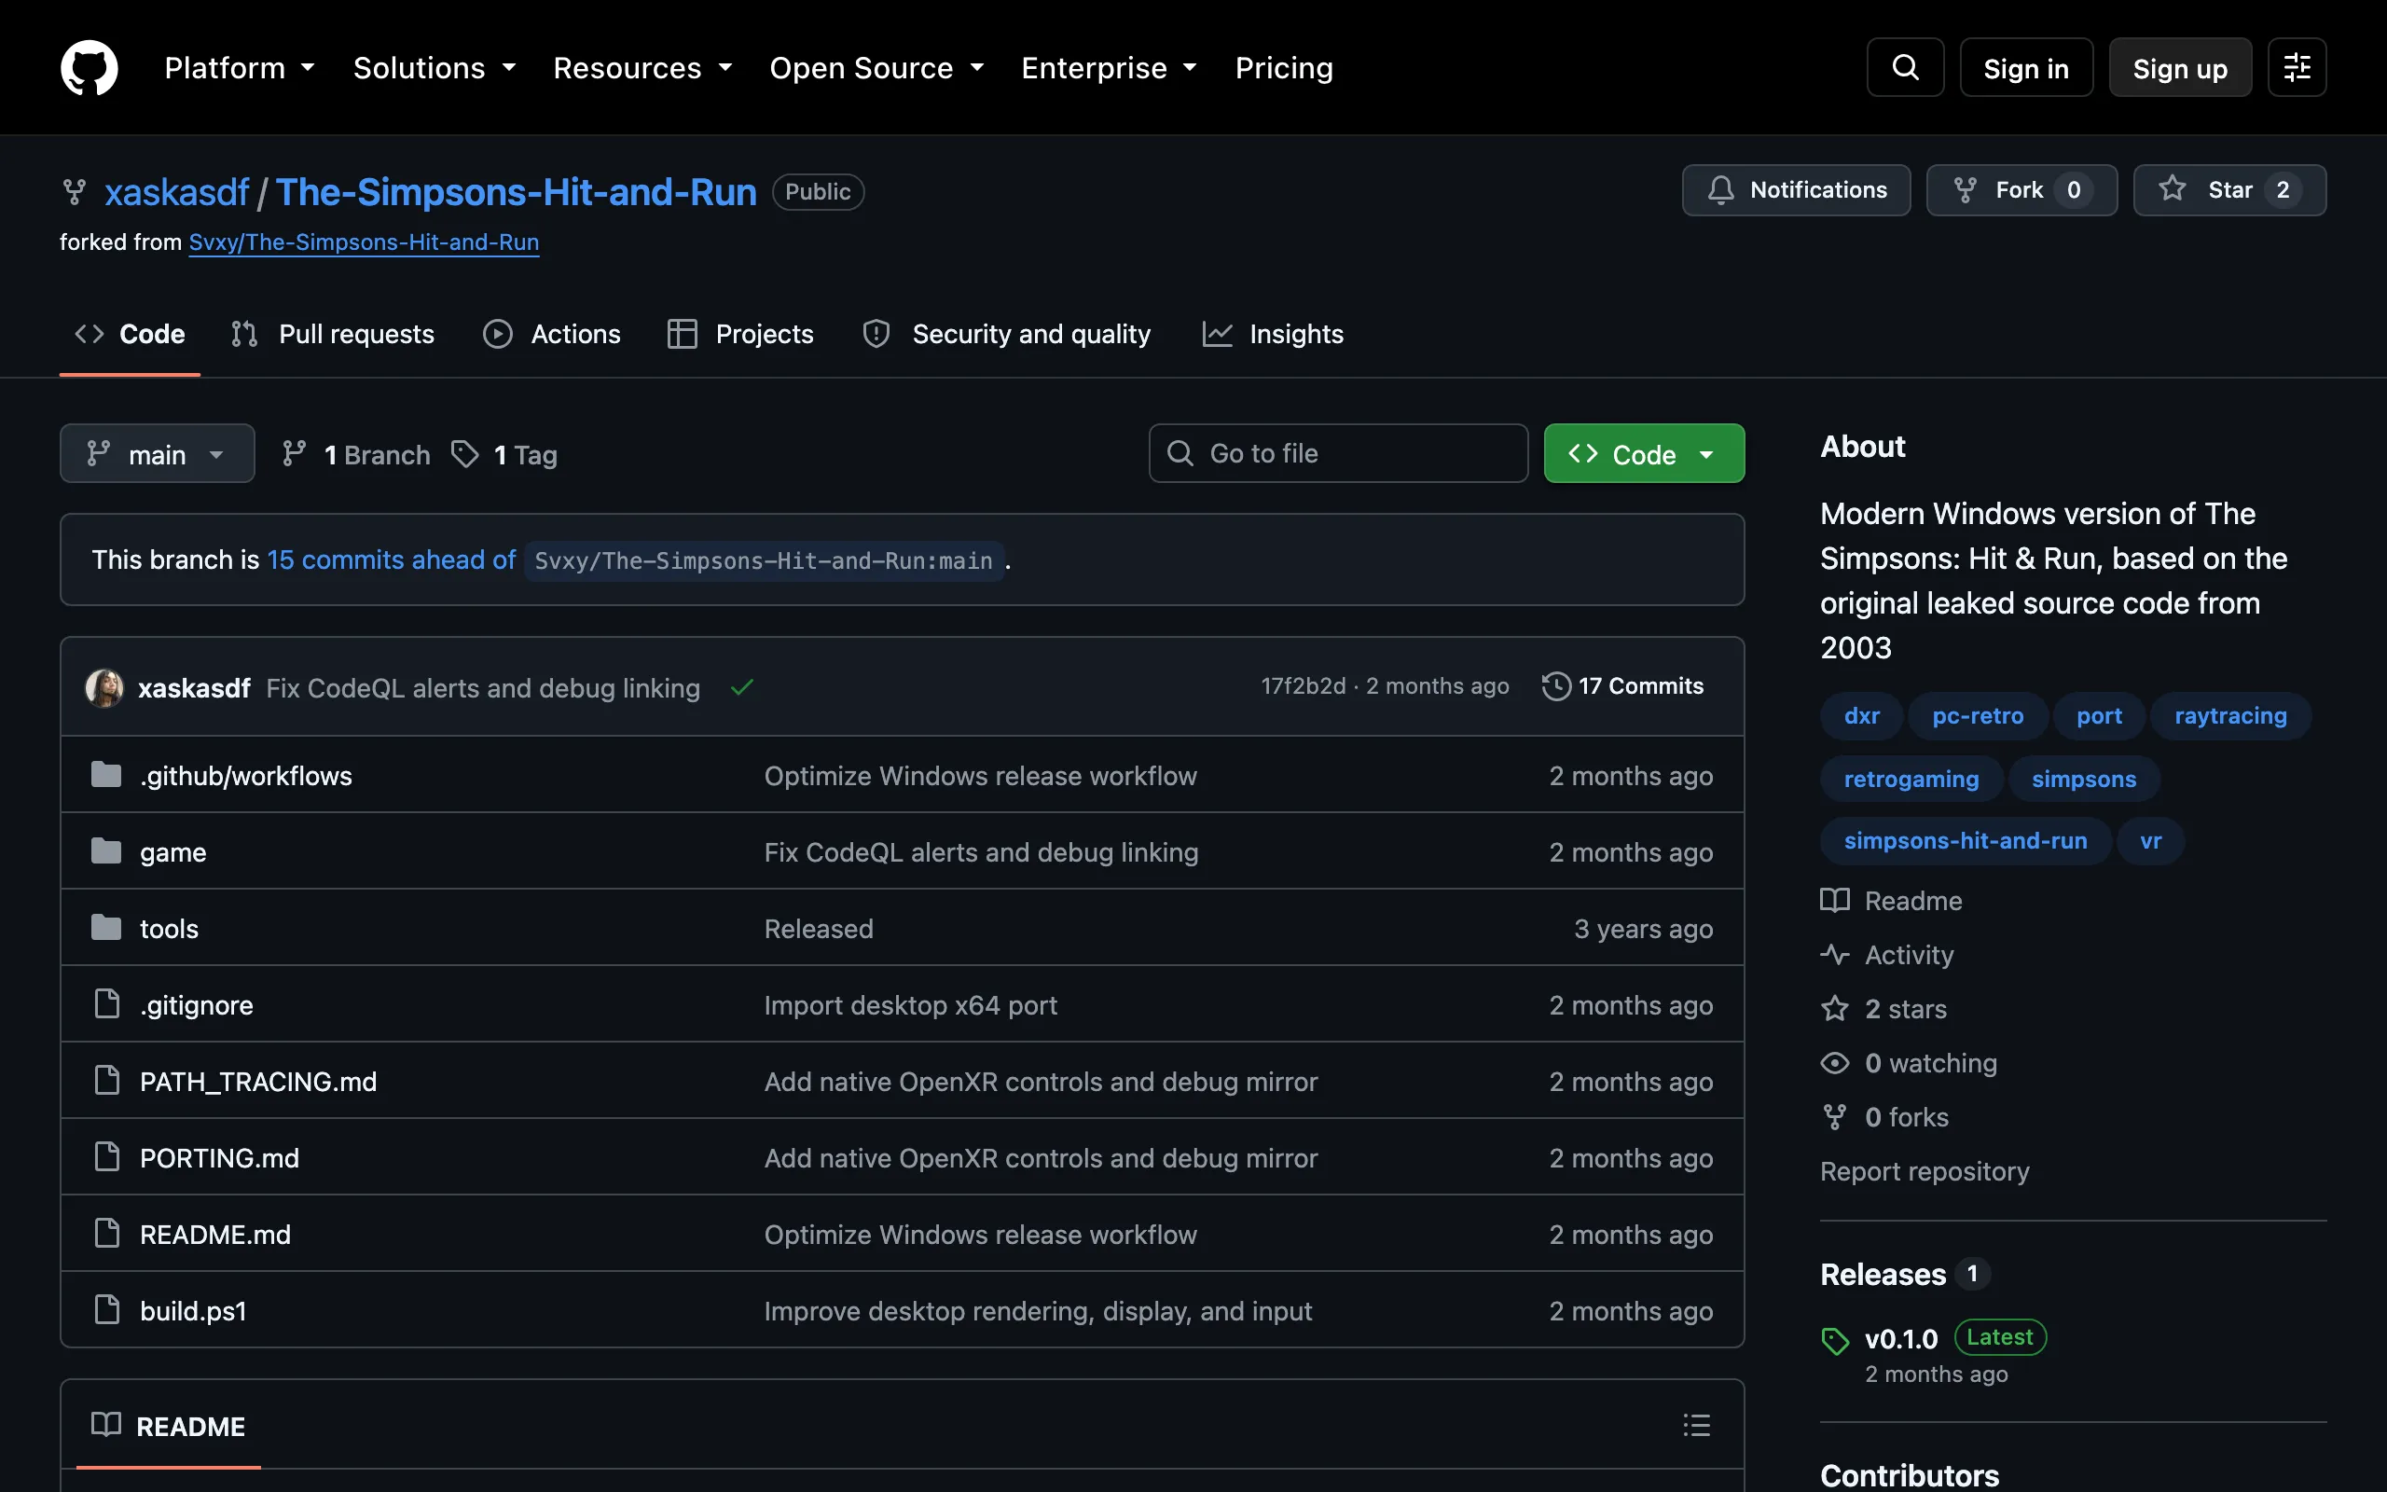Open the game folder
The height and width of the screenshot is (1492, 2387).
(x=172, y=851)
